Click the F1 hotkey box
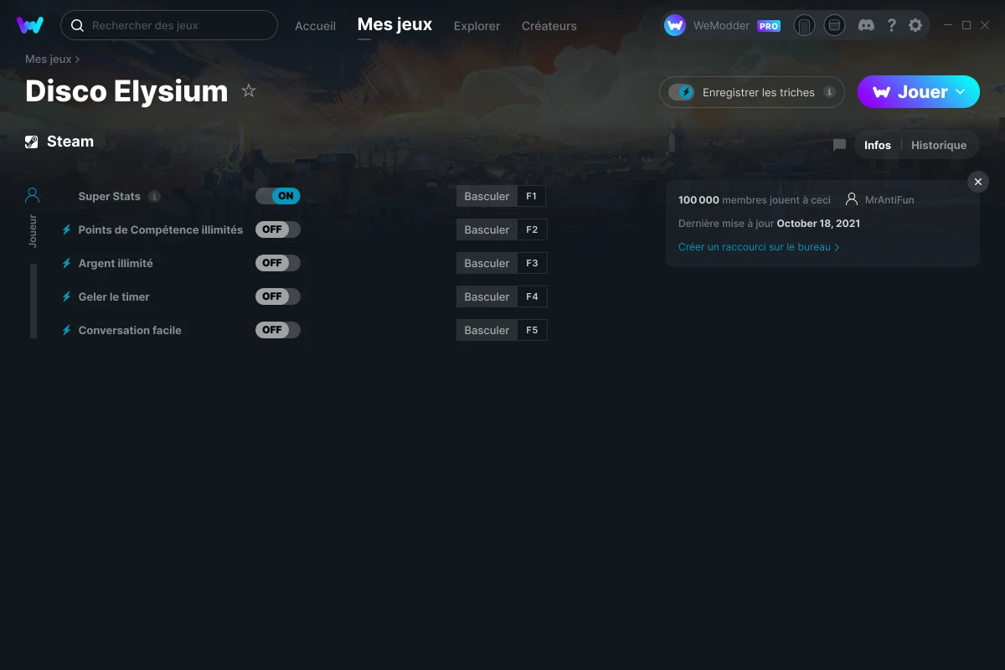Image resolution: width=1005 pixels, height=670 pixels. coord(532,196)
